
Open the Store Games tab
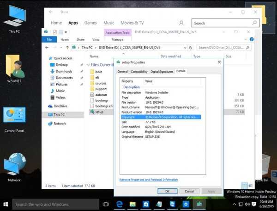[x=90, y=23]
